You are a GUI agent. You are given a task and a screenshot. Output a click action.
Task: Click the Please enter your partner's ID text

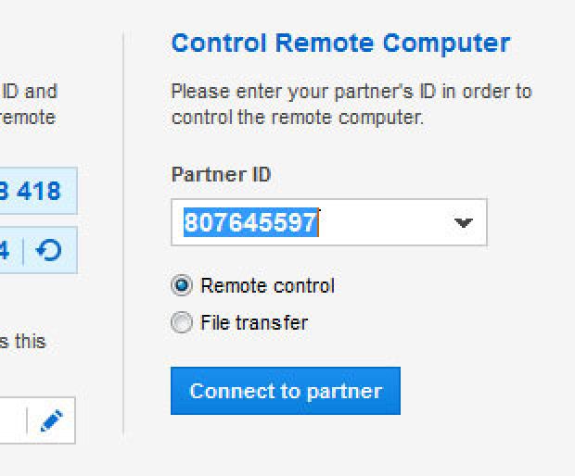point(351,92)
